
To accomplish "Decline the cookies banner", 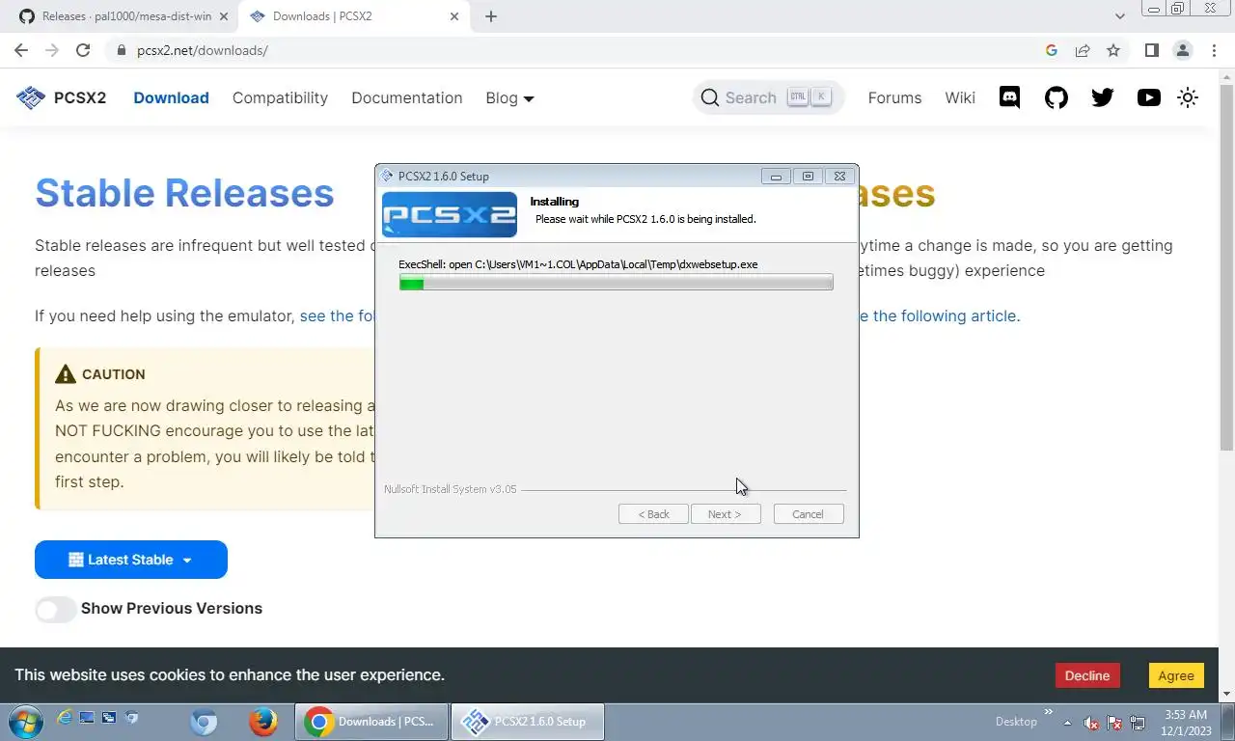I will click(1087, 675).
